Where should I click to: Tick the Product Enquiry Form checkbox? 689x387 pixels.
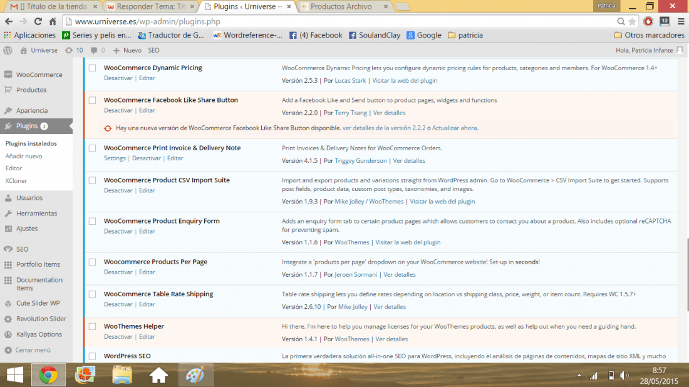(92, 221)
